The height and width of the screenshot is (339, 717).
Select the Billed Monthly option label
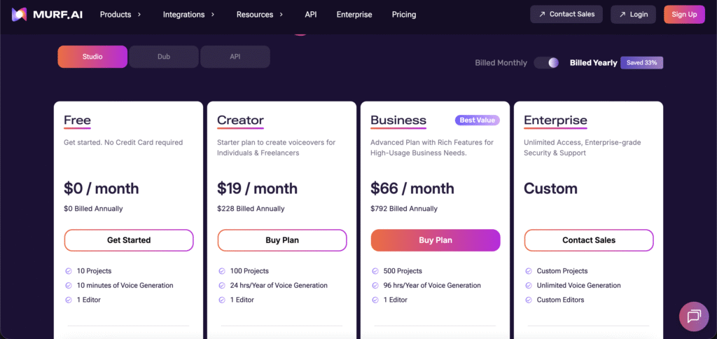click(501, 63)
